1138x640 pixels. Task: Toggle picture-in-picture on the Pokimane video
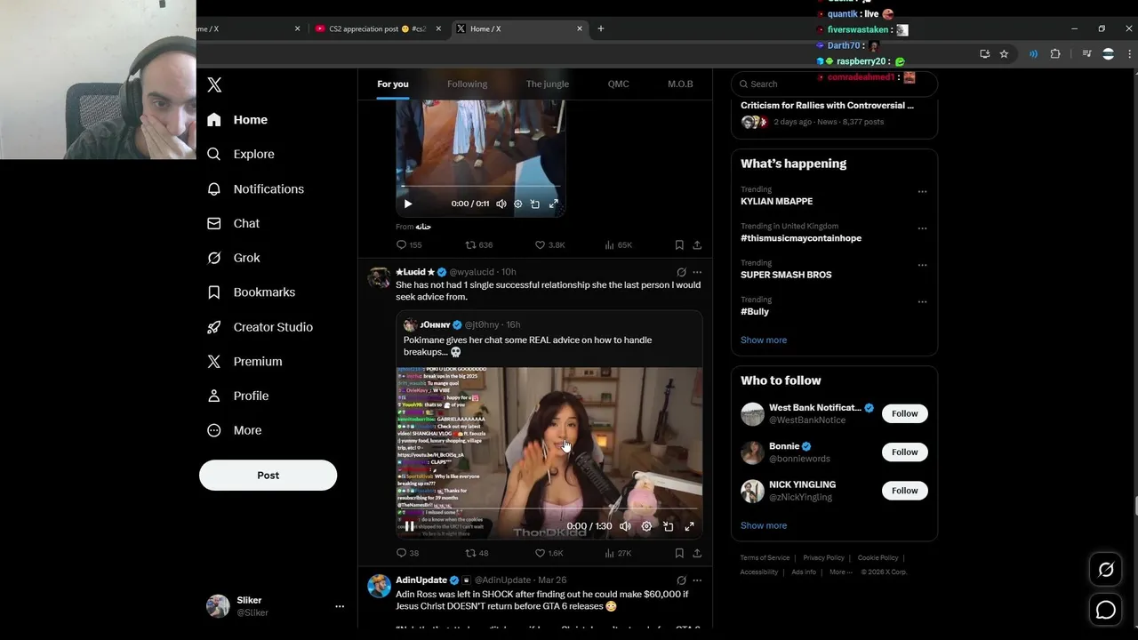[x=668, y=526]
